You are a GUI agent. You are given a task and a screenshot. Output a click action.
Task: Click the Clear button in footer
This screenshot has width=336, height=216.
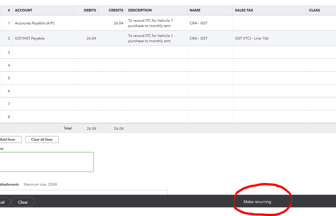click(x=23, y=202)
